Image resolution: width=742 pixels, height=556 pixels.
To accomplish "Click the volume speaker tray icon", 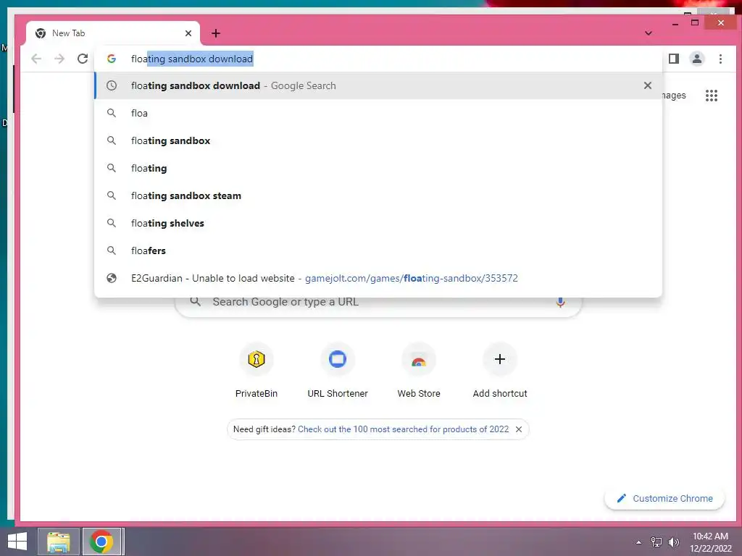I will click(x=673, y=542).
